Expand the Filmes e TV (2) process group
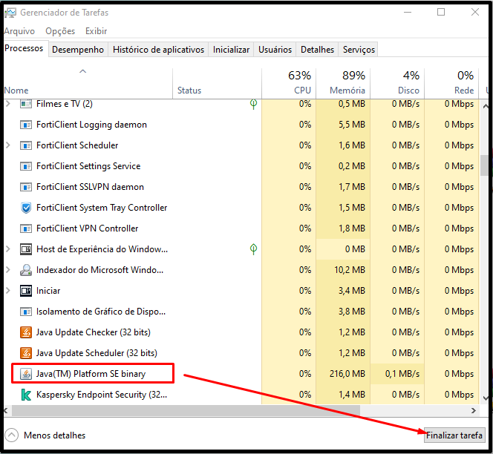The height and width of the screenshot is (454, 493). (x=8, y=104)
